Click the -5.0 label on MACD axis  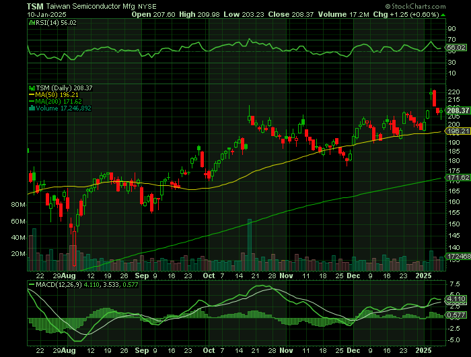tap(454, 340)
